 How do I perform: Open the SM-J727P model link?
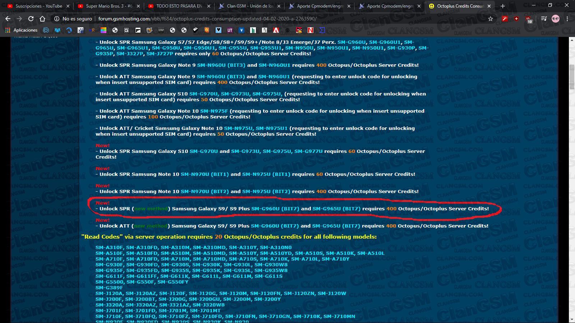coord(160,54)
